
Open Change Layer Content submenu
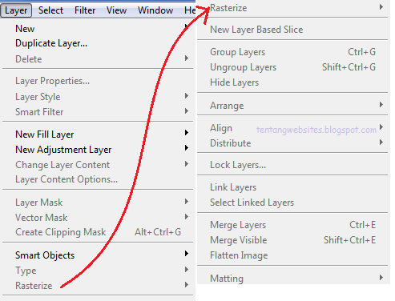pos(98,165)
